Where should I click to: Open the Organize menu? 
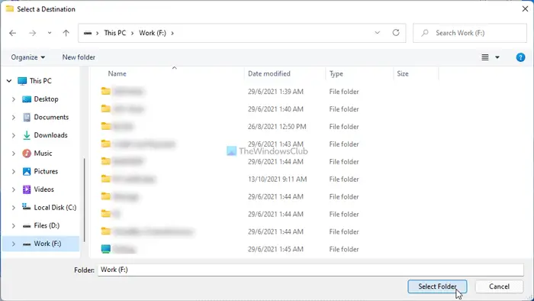pyautogui.click(x=28, y=57)
